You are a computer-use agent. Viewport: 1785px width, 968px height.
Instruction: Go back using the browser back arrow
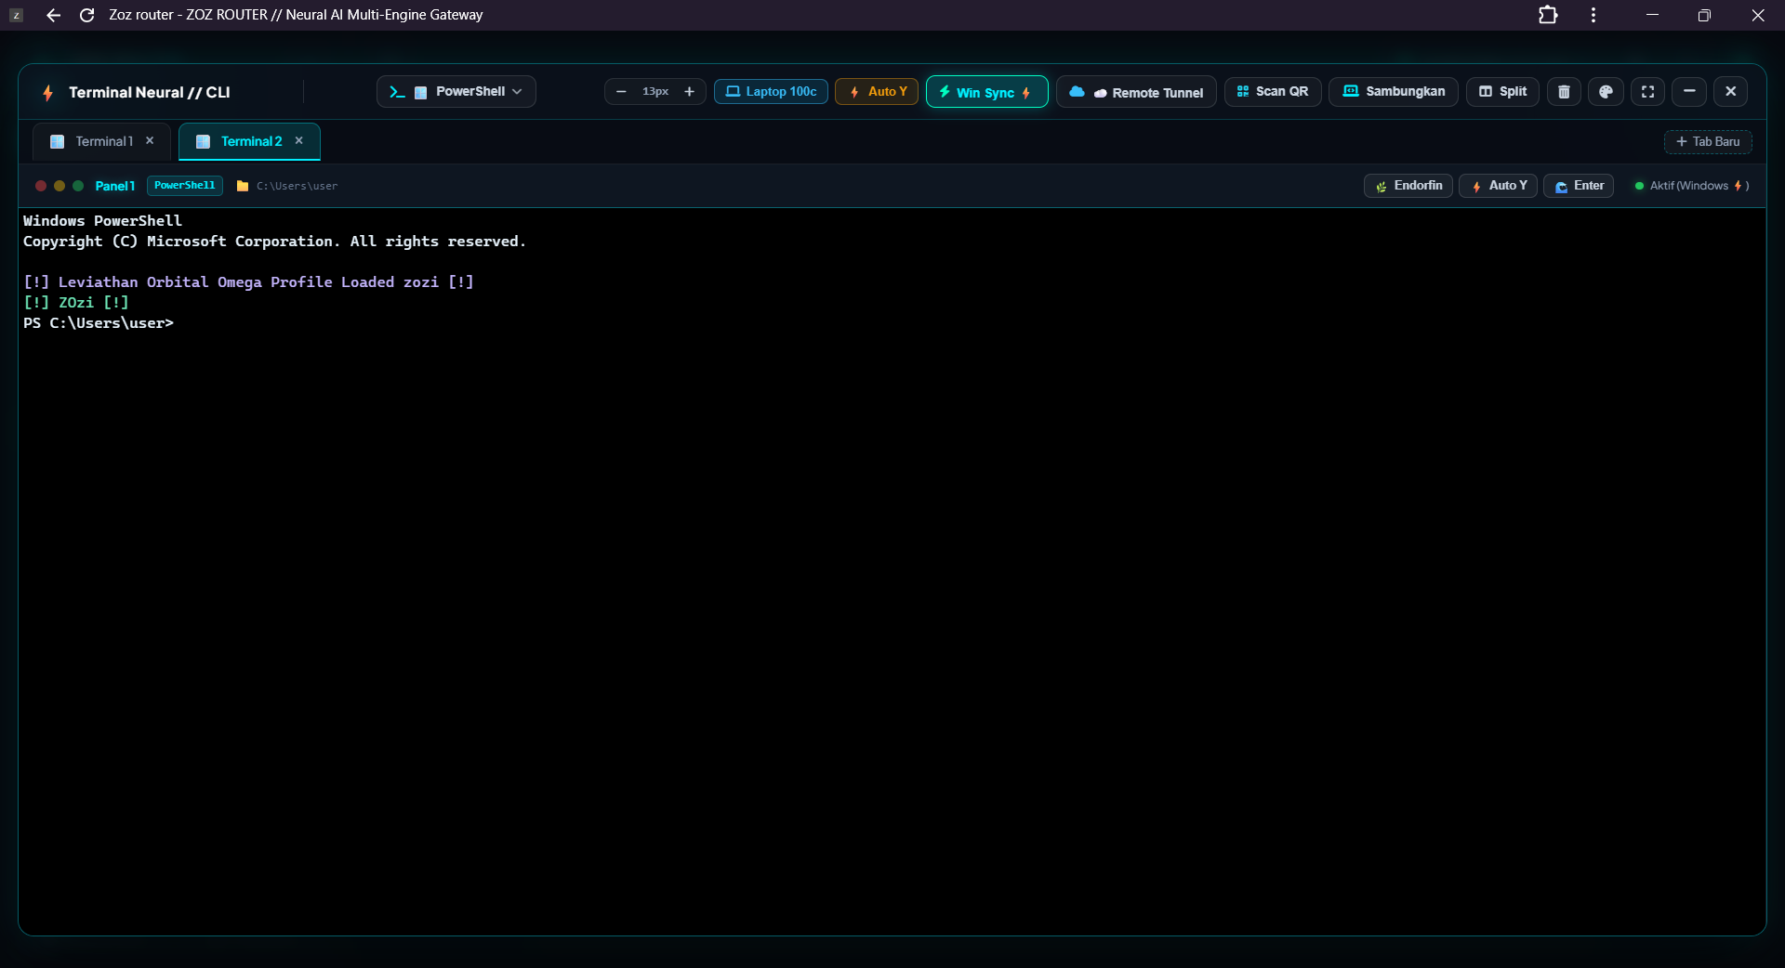click(53, 15)
